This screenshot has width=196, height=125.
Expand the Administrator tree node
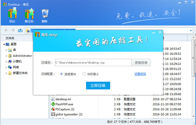(6, 56)
